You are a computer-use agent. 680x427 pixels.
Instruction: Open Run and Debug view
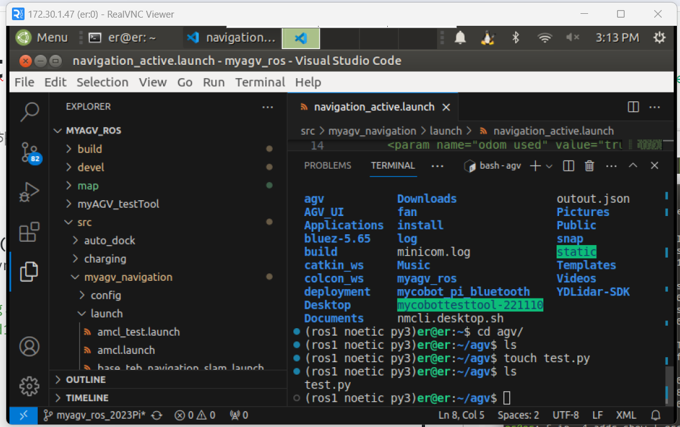click(30, 192)
